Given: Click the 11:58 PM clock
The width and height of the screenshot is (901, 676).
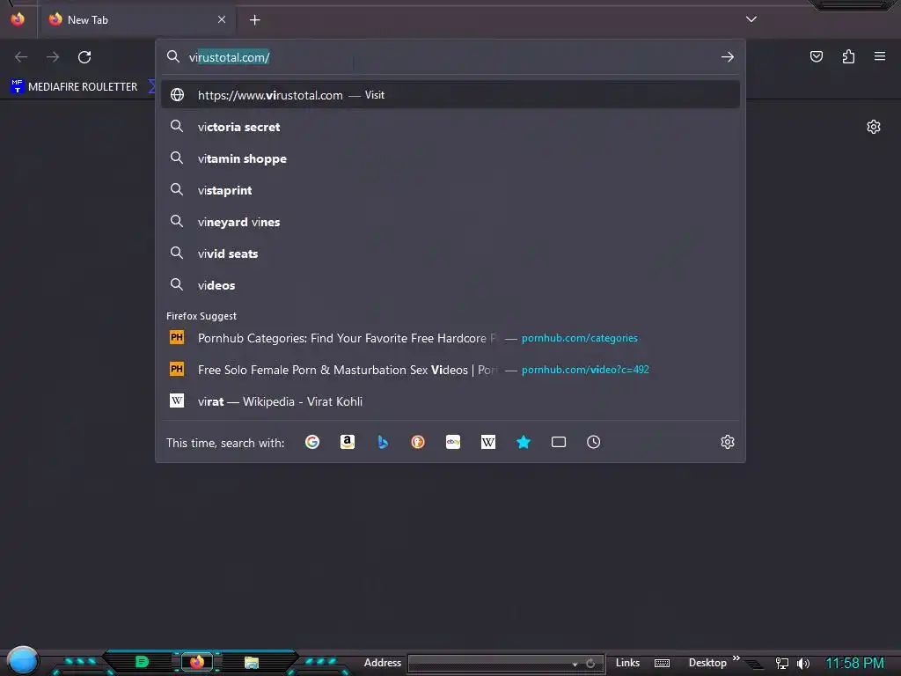Looking at the screenshot, I should point(854,664).
